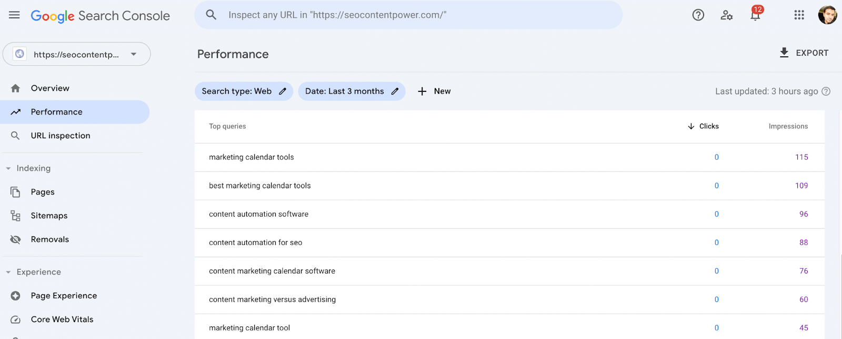
Task: Open the property selector dropdown
Action: click(77, 54)
